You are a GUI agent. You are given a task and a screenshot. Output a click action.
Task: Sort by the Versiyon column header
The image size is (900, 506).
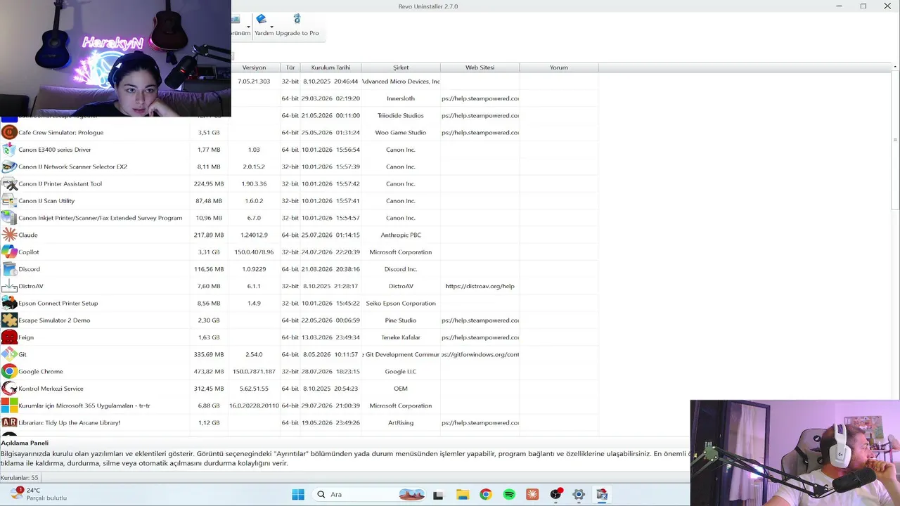pos(254,67)
